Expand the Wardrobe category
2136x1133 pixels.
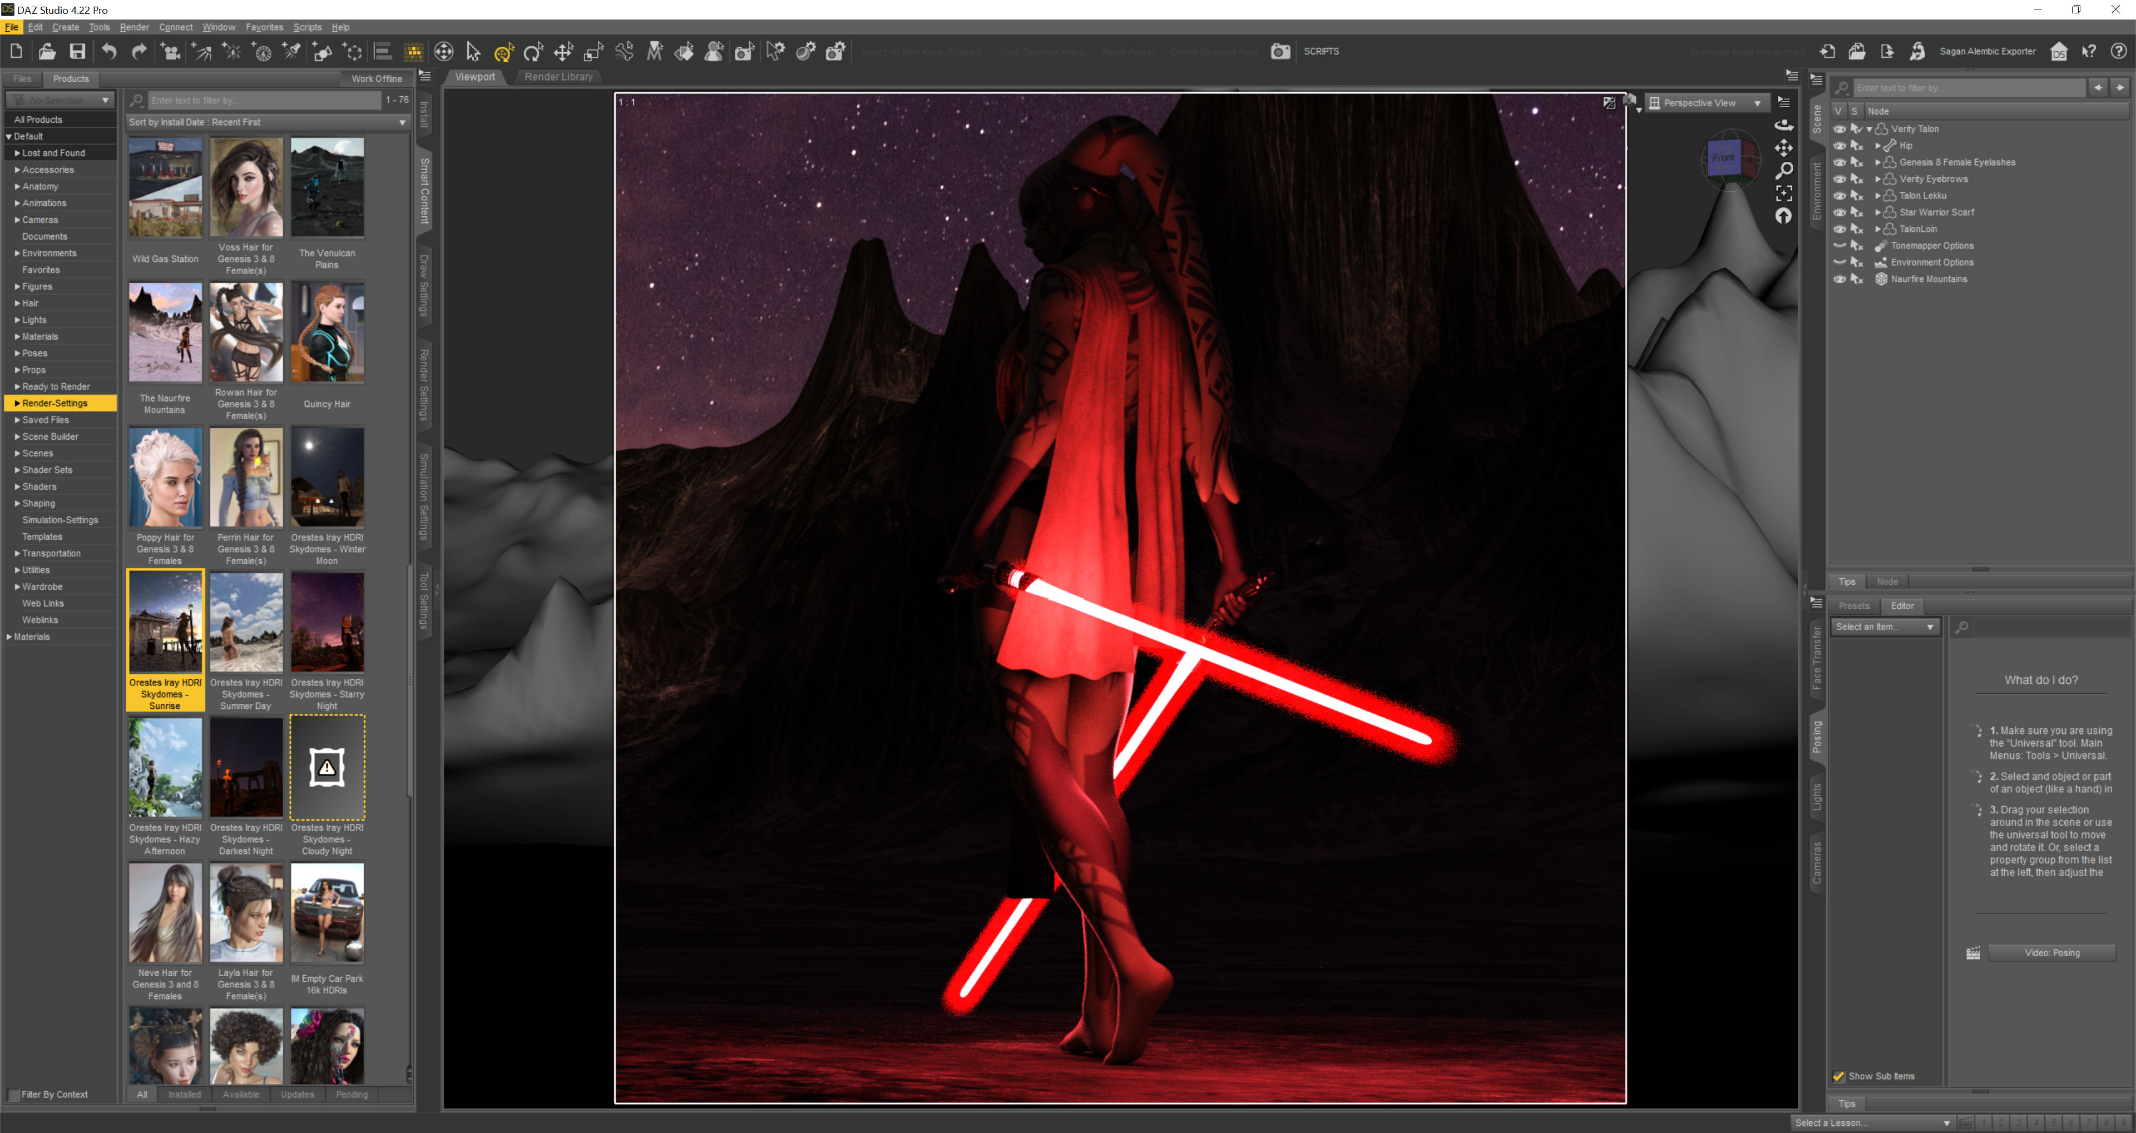[x=17, y=587]
